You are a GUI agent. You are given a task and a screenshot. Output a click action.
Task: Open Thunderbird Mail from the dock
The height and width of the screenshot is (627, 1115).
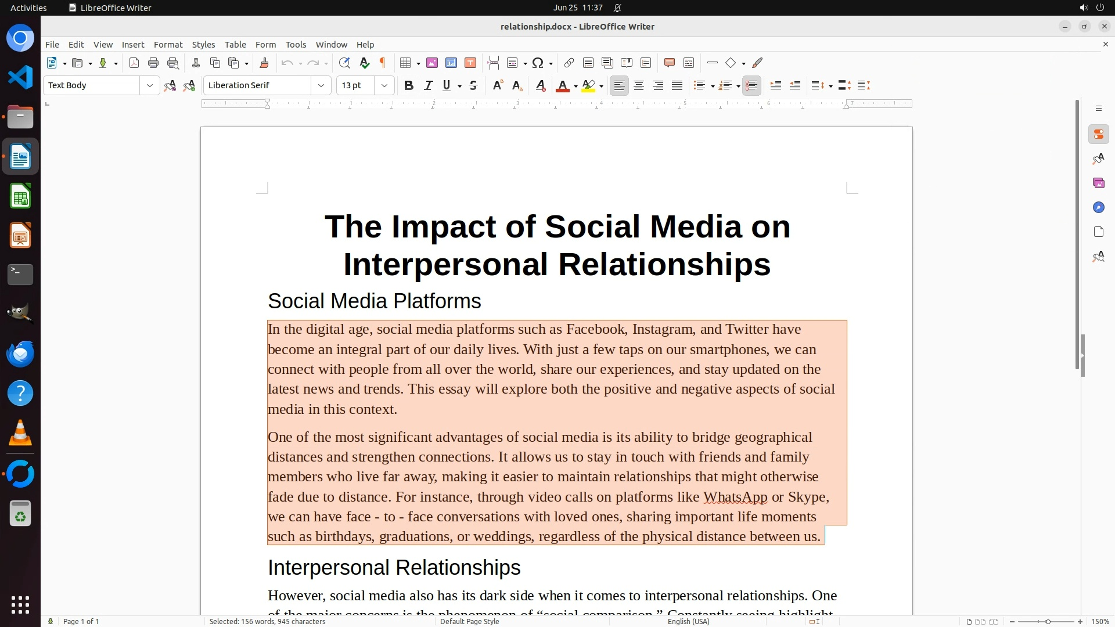pos(20,354)
